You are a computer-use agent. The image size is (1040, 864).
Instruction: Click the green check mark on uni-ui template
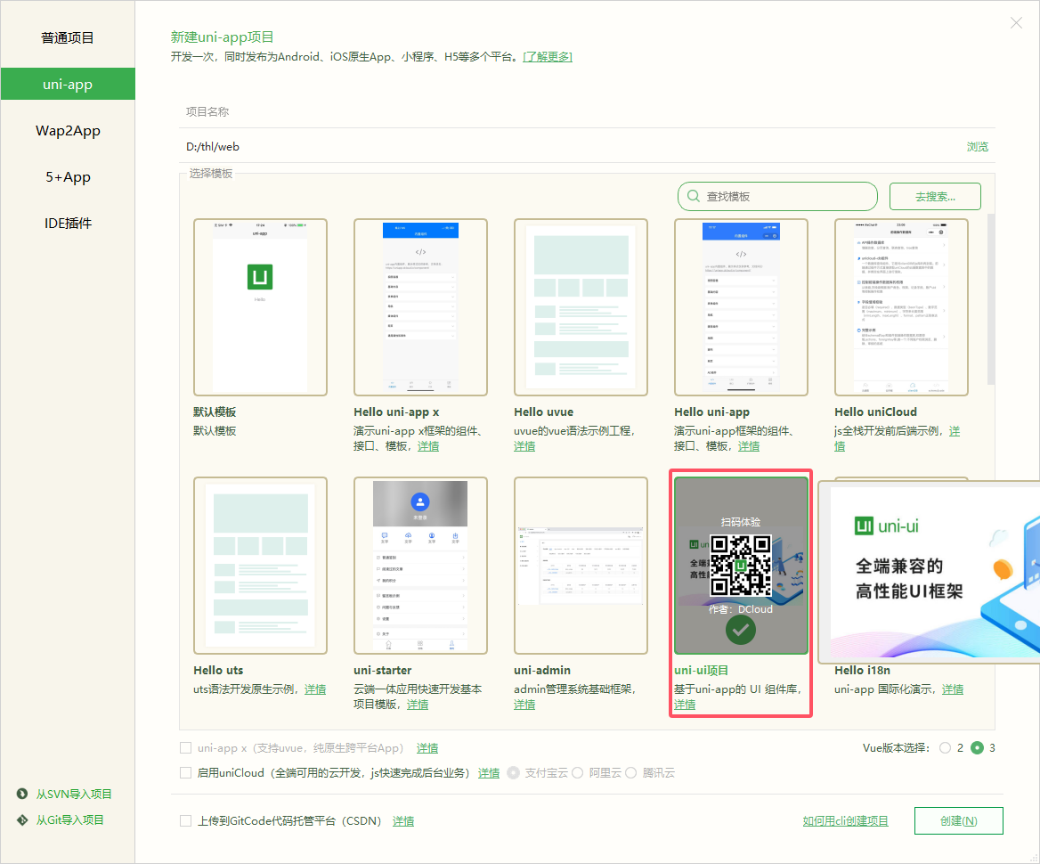coord(740,630)
